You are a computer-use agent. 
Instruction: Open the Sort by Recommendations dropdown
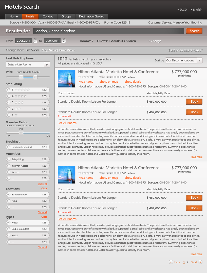click(x=200, y=60)
